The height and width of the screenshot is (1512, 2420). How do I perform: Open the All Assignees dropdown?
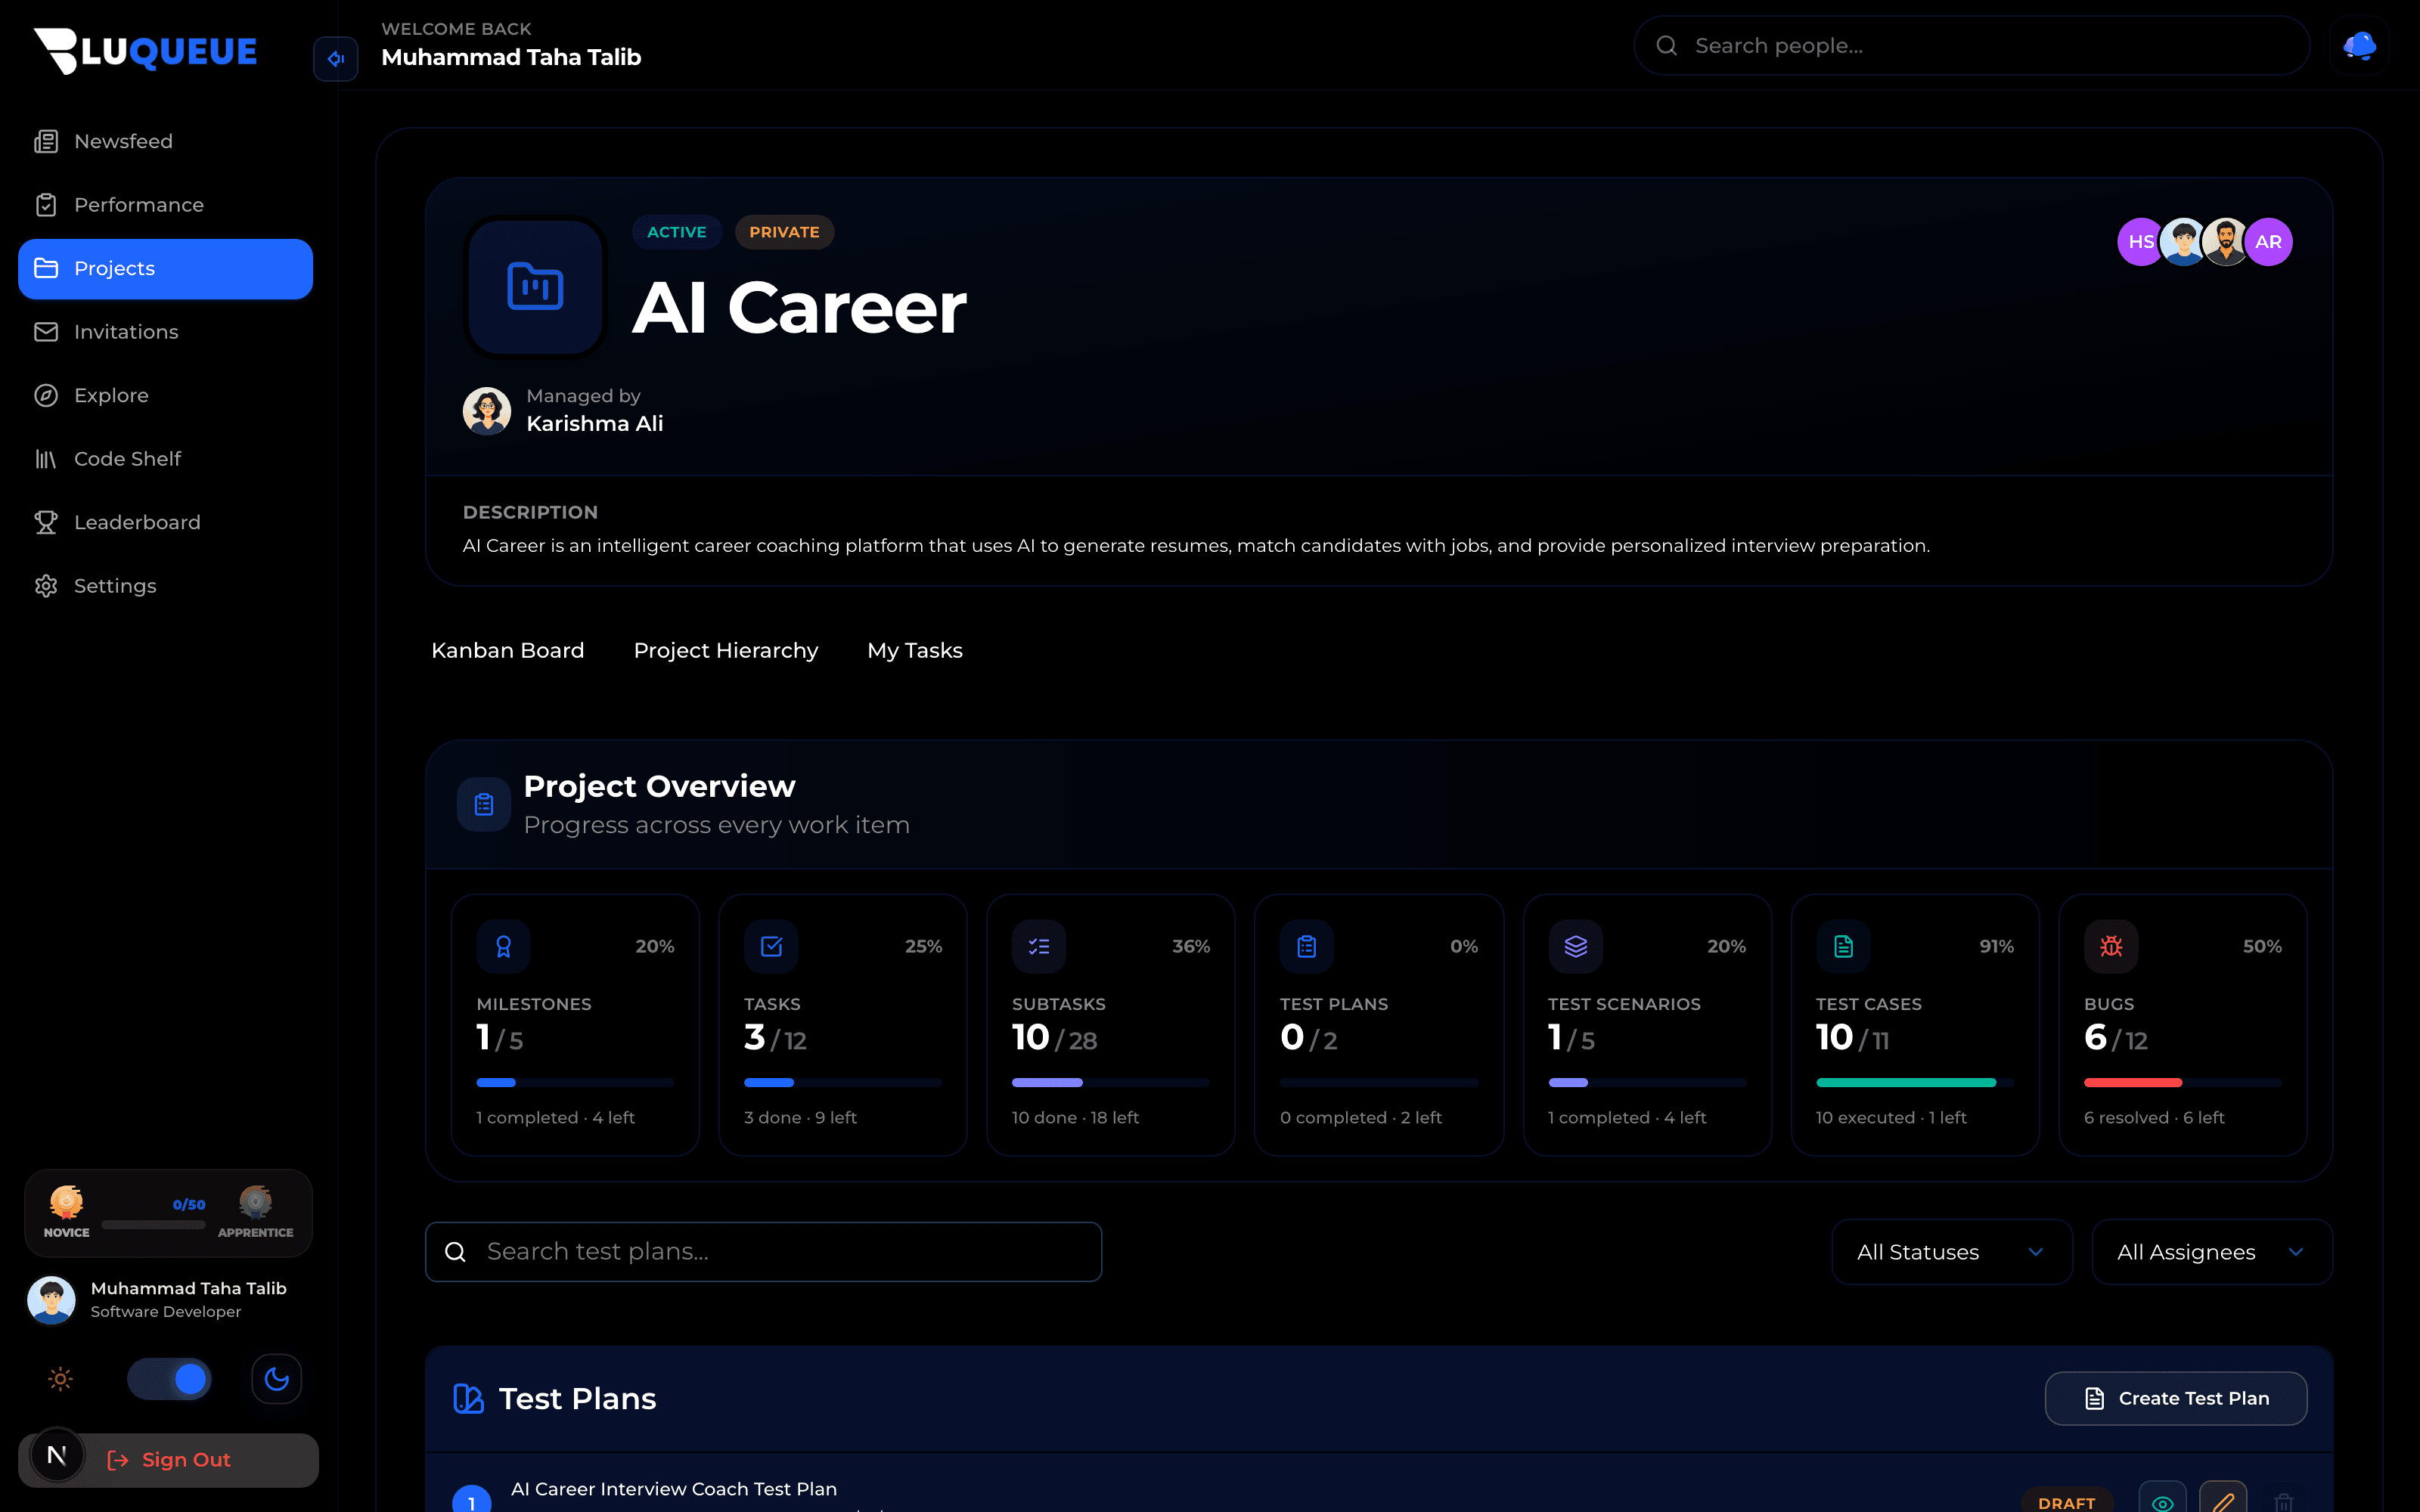tap(2212, 1252)
